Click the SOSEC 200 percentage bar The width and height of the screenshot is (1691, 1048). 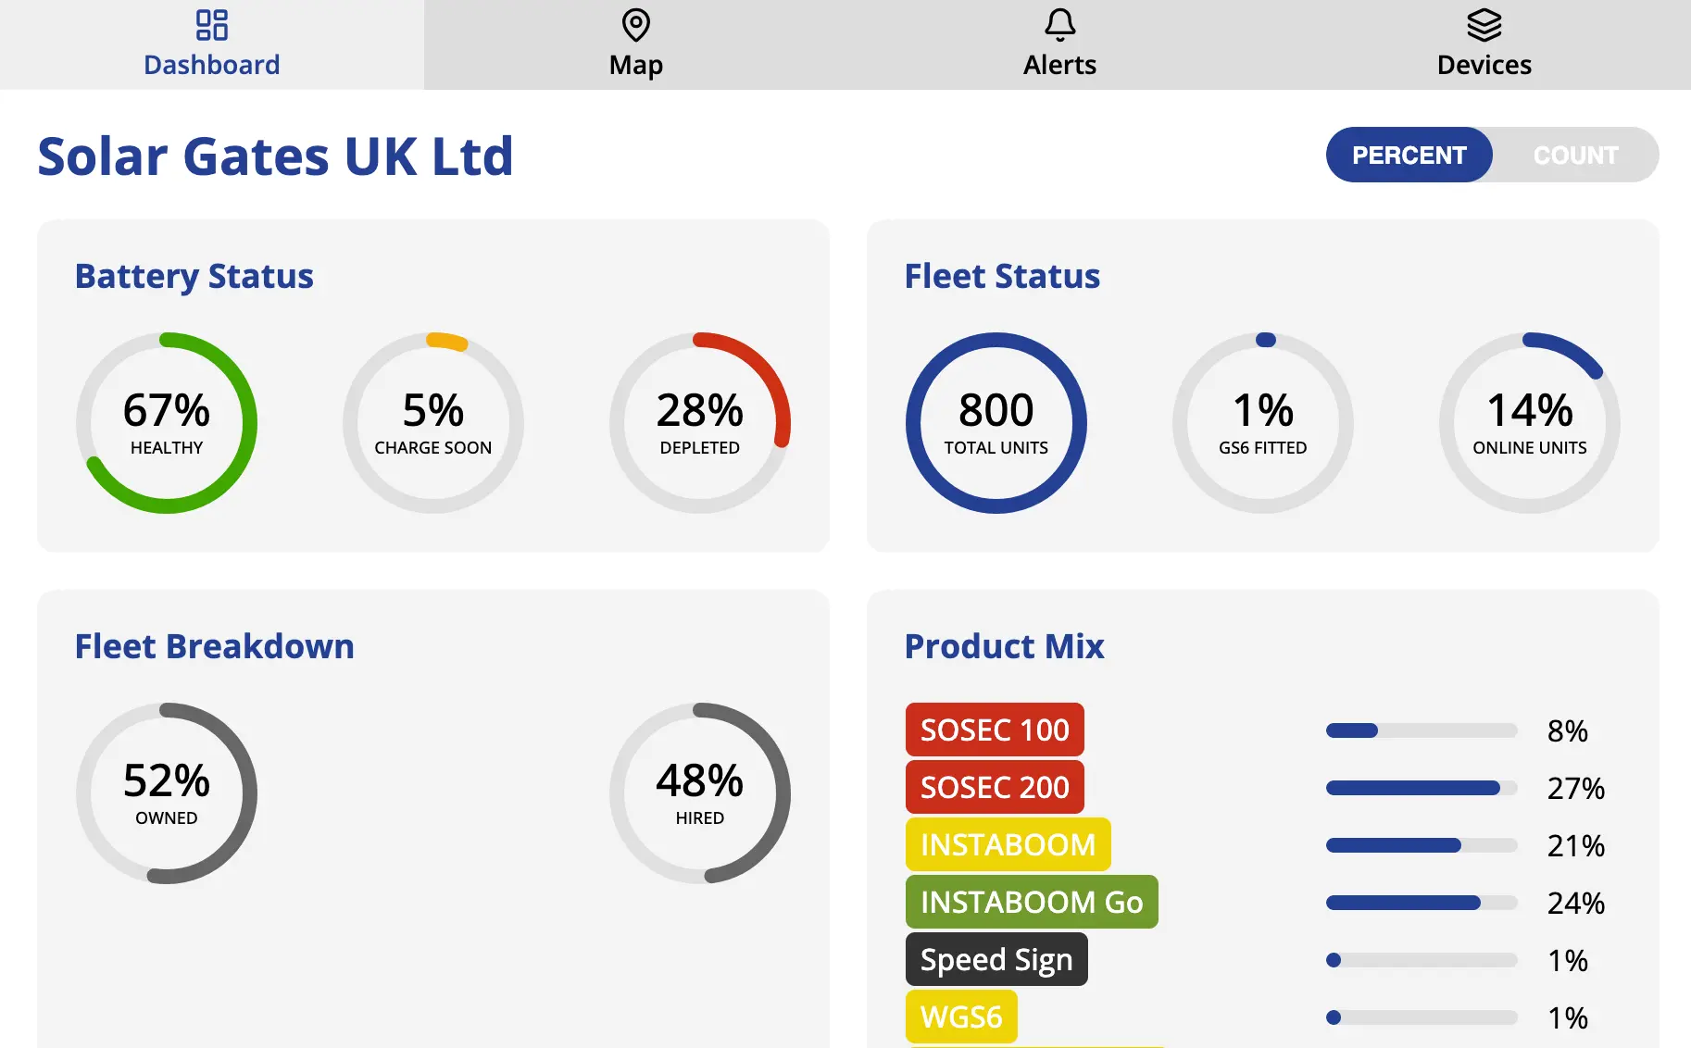1421,788
